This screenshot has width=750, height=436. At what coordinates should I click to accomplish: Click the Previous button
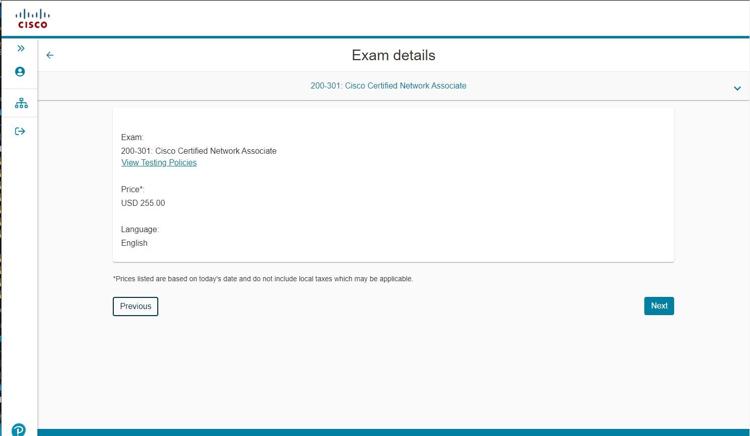[x=136, y=307]
